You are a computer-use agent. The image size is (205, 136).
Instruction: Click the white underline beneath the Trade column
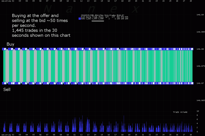click(x=98, y=21)
